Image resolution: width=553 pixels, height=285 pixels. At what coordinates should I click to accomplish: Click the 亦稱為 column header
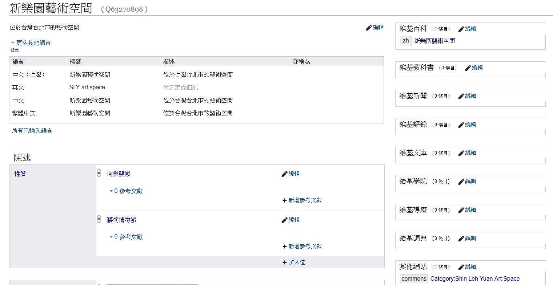[x=301, y=62]
